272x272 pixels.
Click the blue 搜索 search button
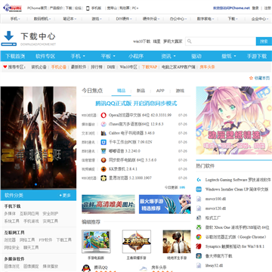(264, 42)
